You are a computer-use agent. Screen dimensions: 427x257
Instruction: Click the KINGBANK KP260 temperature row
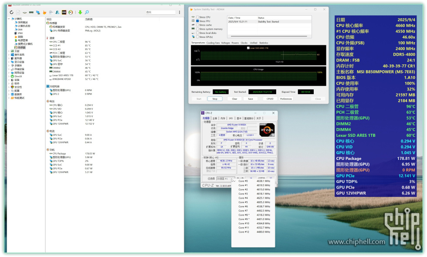tap(74, 79)
